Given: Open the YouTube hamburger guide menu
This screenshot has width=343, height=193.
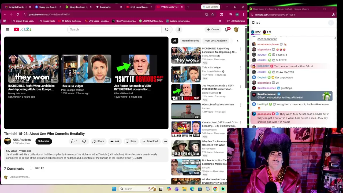Looking at the screenshot, I should pyautogui.click(x=8, y=29).
